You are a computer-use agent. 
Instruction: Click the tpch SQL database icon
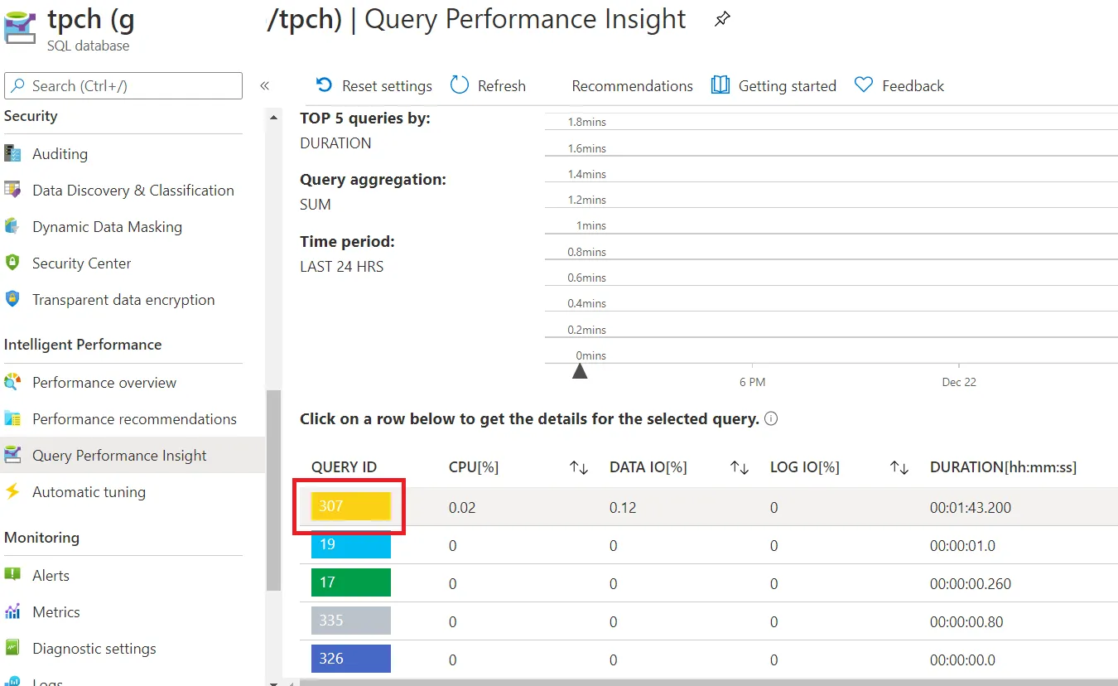pos(18,27)
